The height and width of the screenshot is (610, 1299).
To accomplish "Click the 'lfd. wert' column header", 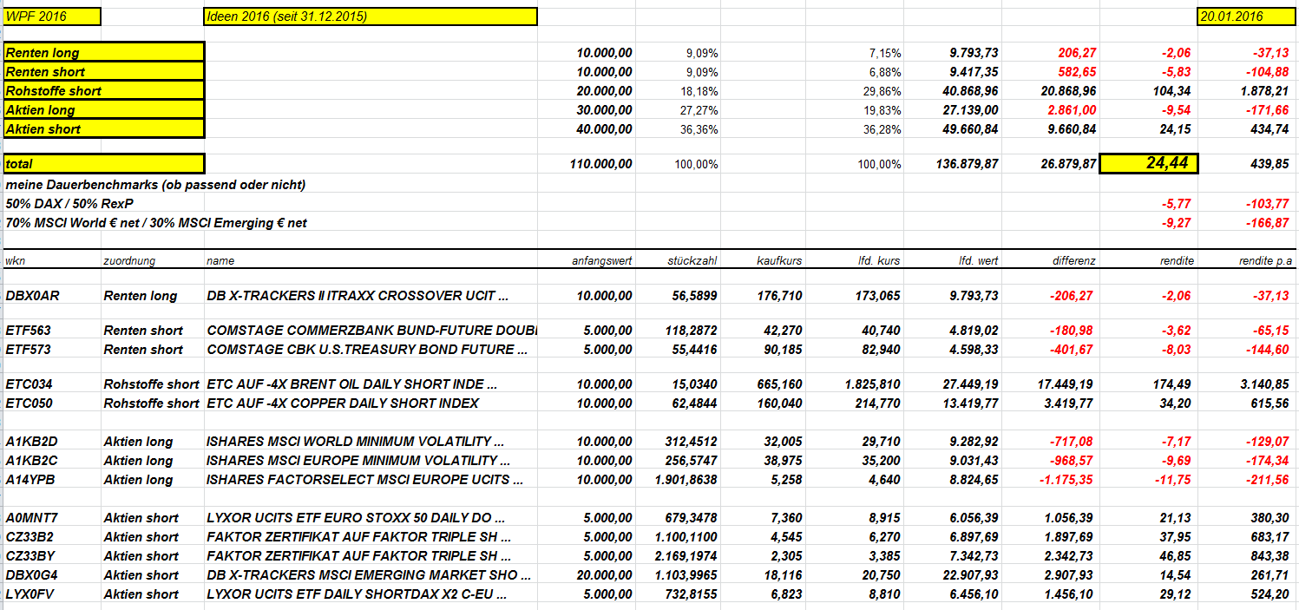I will (x=978, y=260).
